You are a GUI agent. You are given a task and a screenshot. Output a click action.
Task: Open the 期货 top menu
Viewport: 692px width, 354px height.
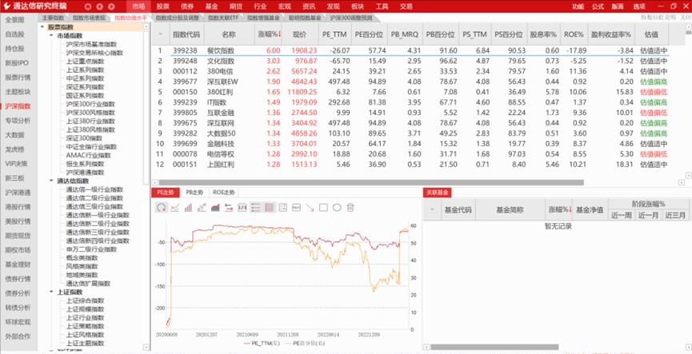click(x=236, y=6)
